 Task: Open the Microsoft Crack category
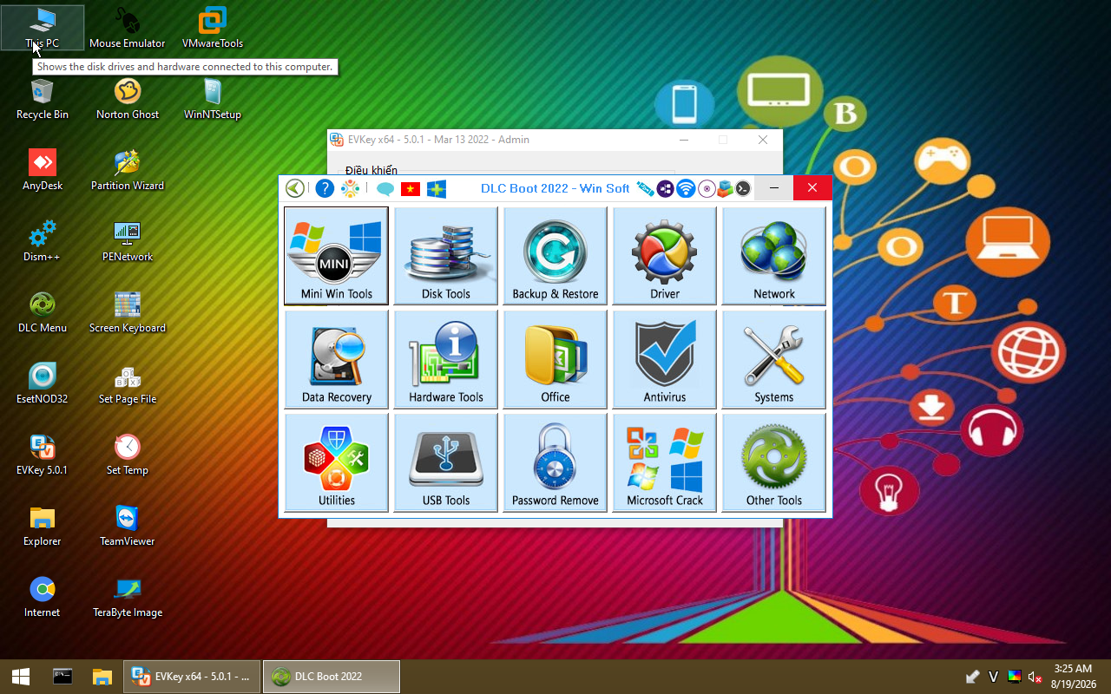pos(664,462)
